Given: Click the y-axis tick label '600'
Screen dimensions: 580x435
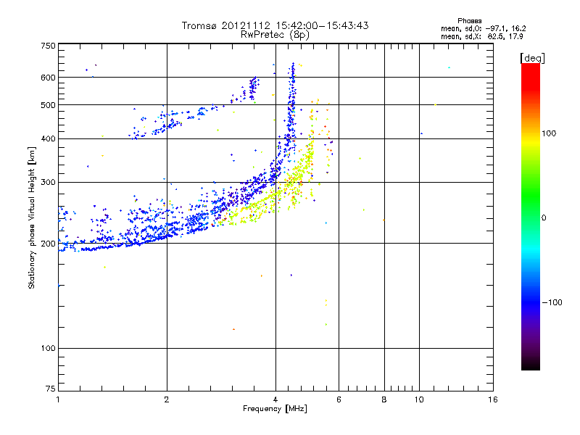Looking at the screenshot, I should (x=48, y=78).
